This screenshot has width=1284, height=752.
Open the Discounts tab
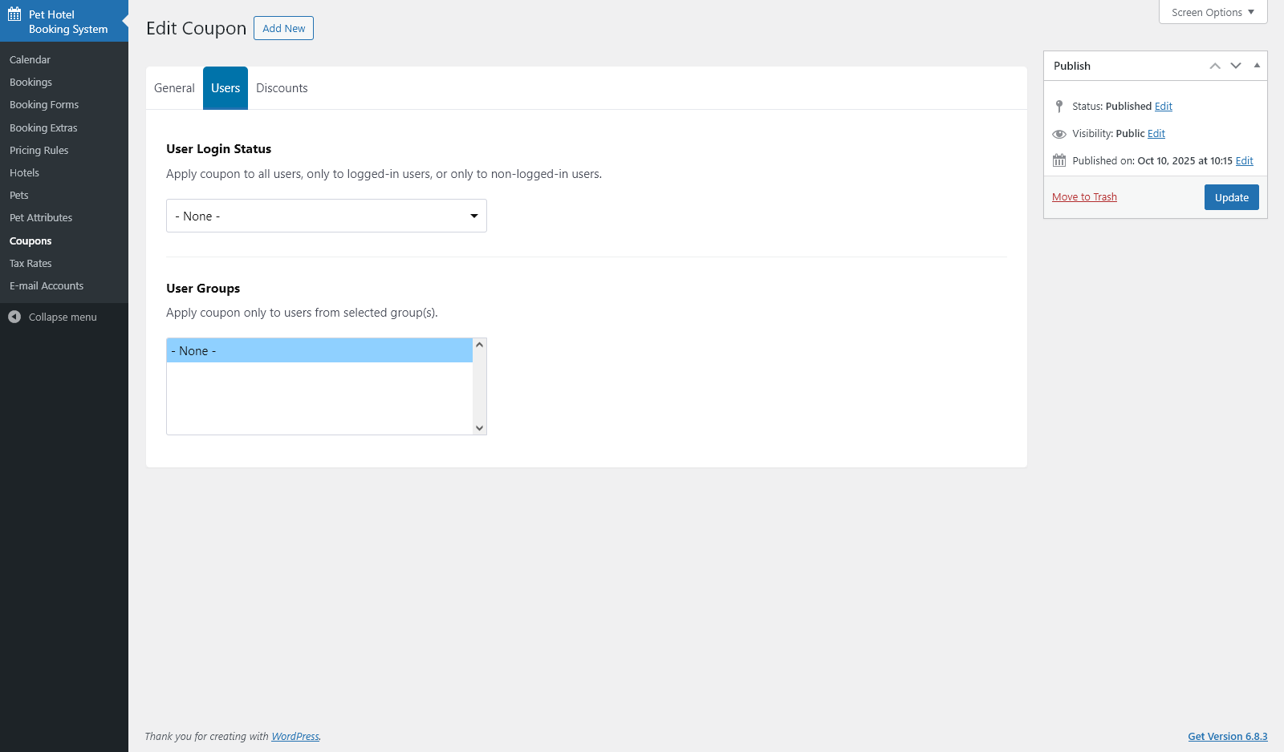[x=282, y=88]
